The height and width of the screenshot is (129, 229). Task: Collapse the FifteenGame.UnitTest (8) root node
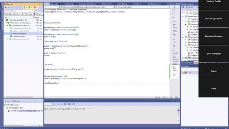(5, 20)
